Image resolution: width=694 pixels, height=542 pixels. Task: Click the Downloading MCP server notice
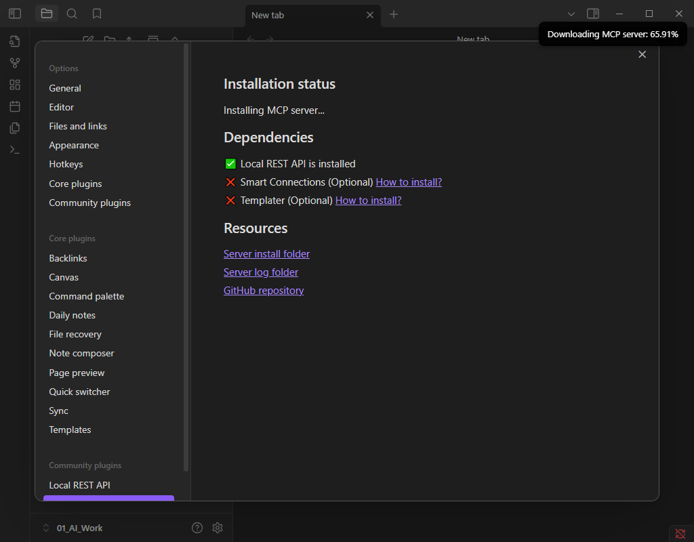pos(613,34)
